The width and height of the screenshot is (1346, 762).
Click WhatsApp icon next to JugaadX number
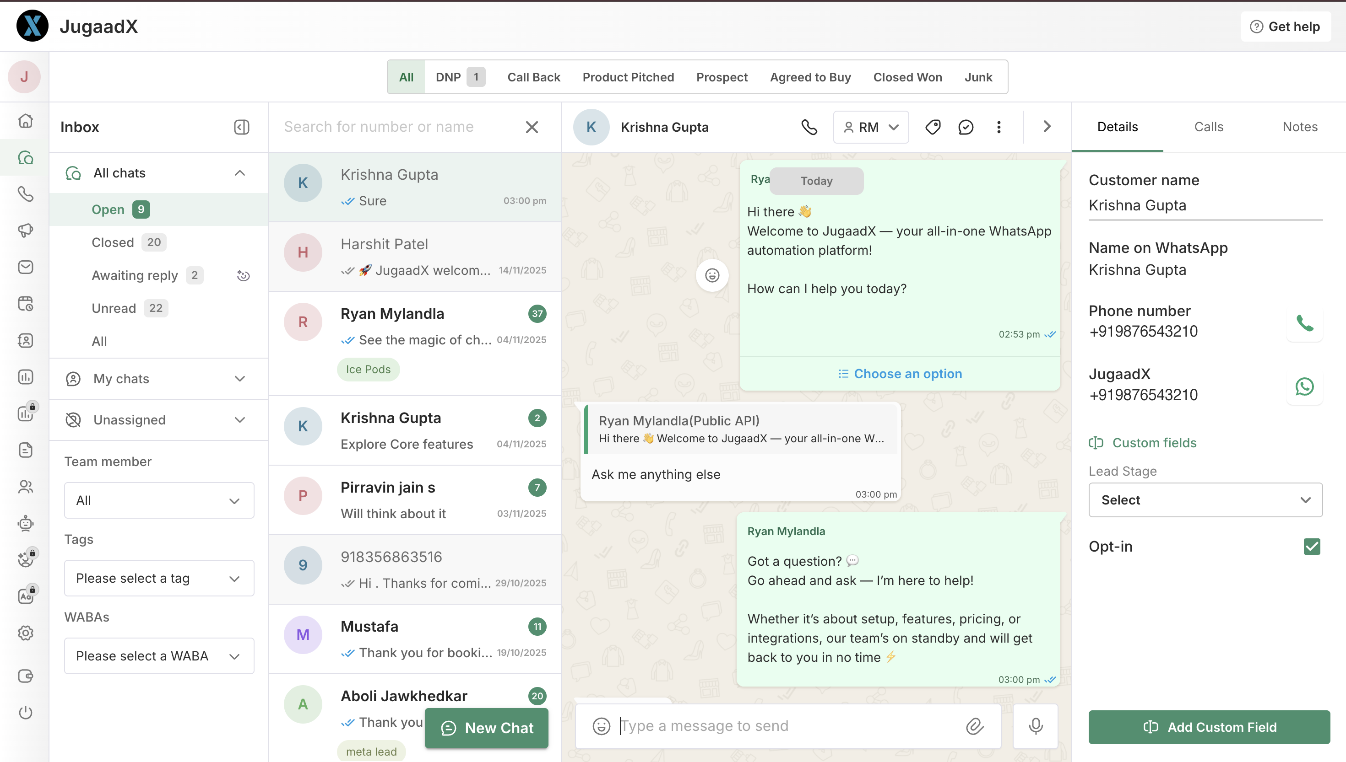(x=1304, y=387)
